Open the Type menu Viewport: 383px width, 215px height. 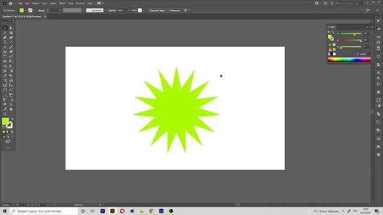tap(44, 4)
